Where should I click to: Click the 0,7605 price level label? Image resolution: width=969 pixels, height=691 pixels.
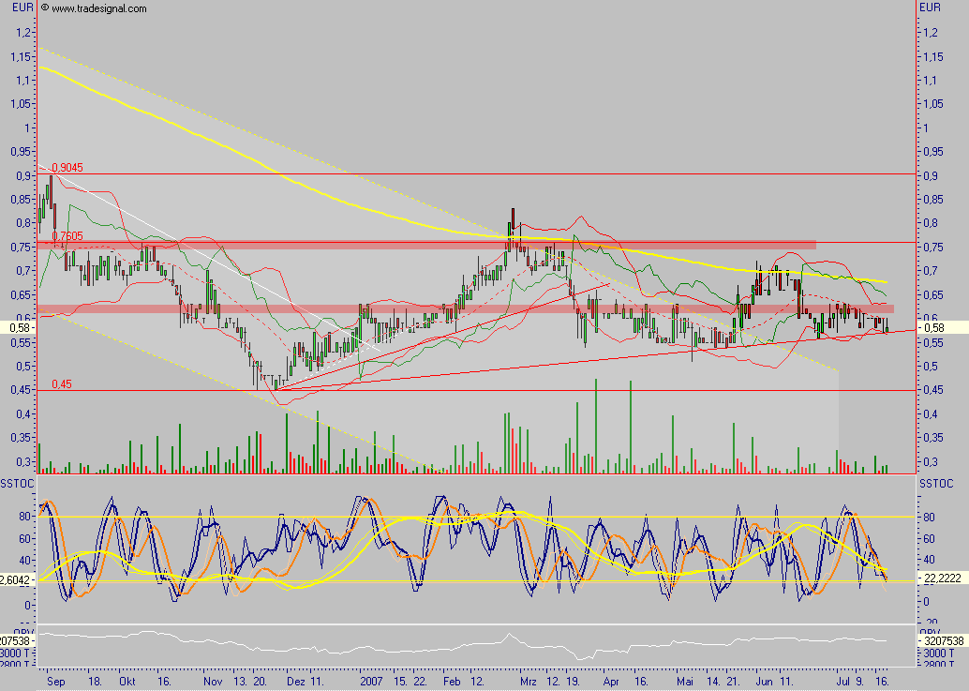[x=67, y=236]
